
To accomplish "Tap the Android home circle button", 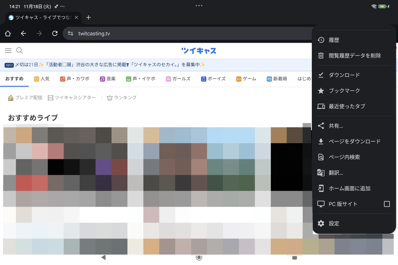I will point(199,257).
